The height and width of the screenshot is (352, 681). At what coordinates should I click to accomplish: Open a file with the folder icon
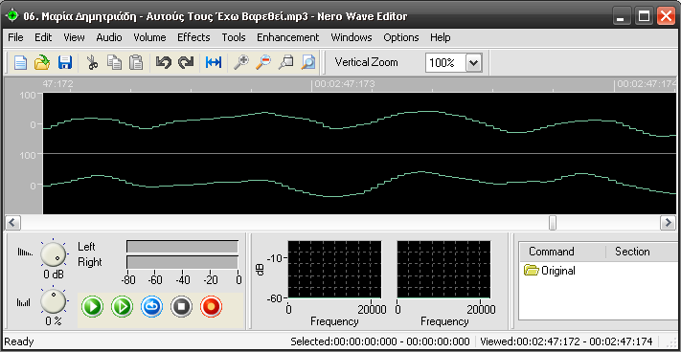[x=42, y=63]
